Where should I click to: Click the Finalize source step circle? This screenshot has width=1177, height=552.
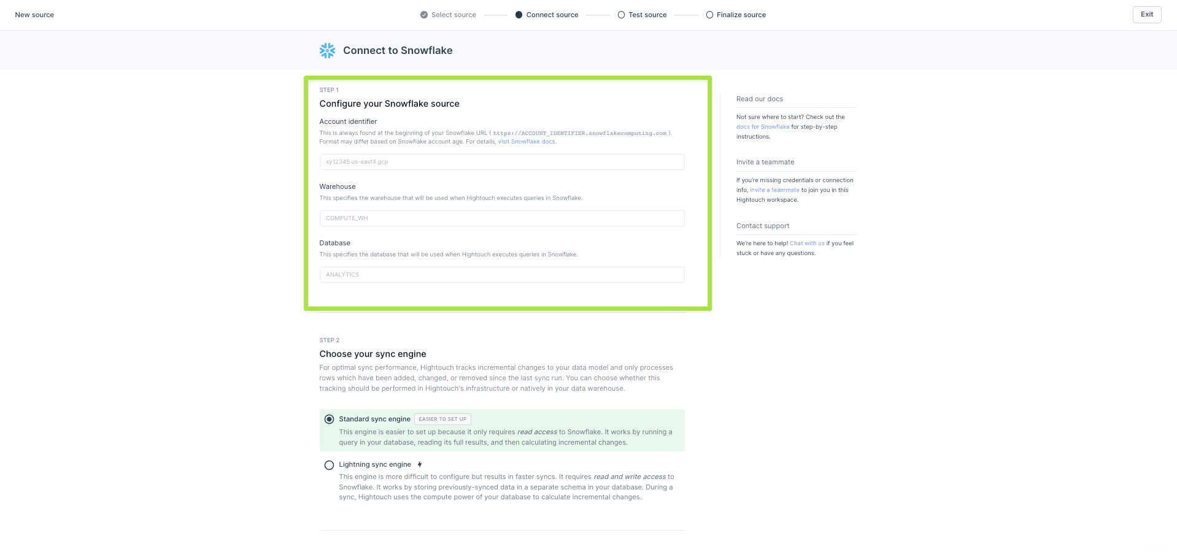pyautogui.click(x=709, y=15)
